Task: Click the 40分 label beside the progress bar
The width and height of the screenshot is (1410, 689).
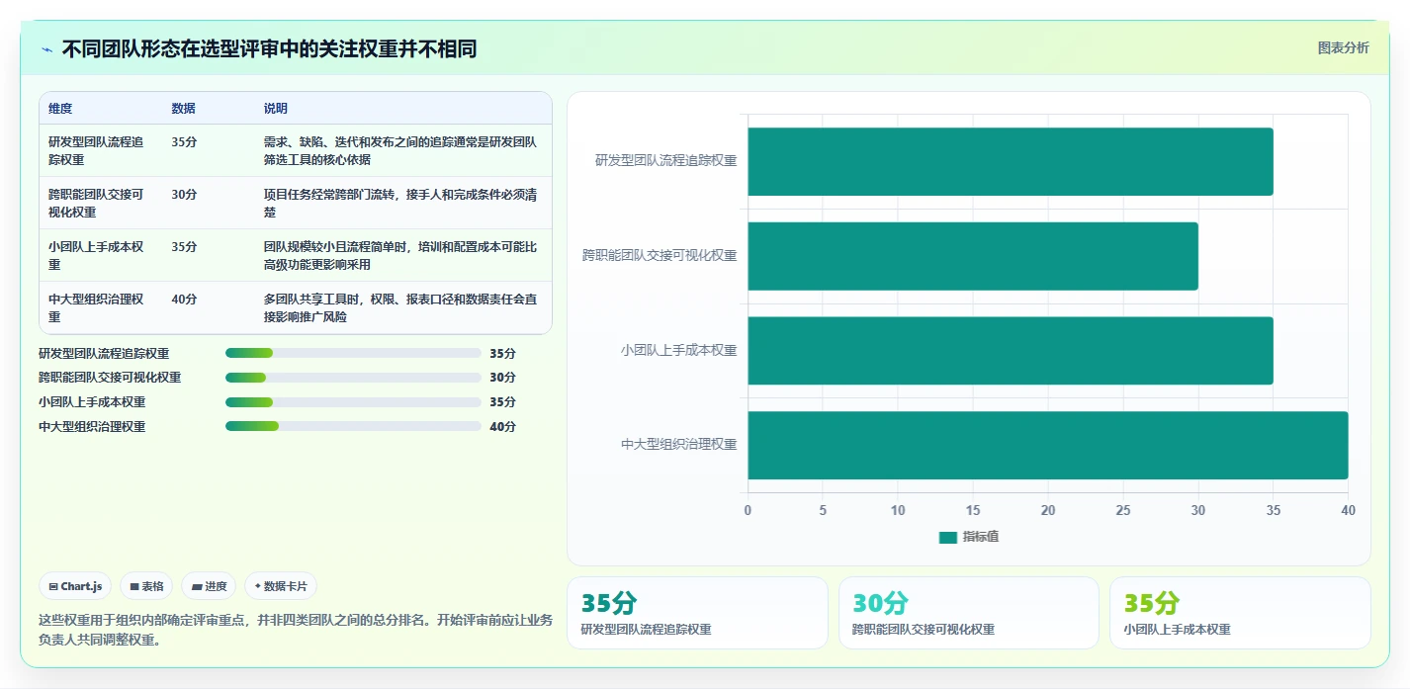Action: tap(502, 427)
